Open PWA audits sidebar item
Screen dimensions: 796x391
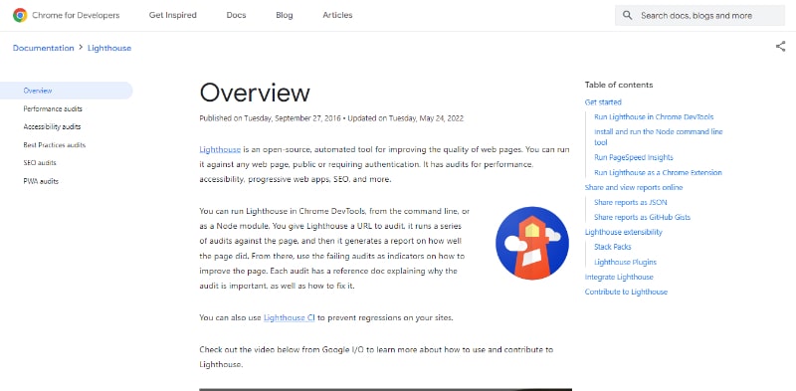(x=41, y=181)
